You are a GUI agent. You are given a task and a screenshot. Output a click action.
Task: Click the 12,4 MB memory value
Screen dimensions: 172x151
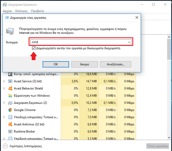[x=91, y=96]
